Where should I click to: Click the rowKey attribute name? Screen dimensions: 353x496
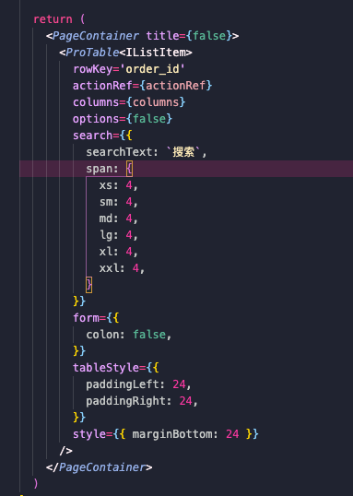[x=93, y=69]
